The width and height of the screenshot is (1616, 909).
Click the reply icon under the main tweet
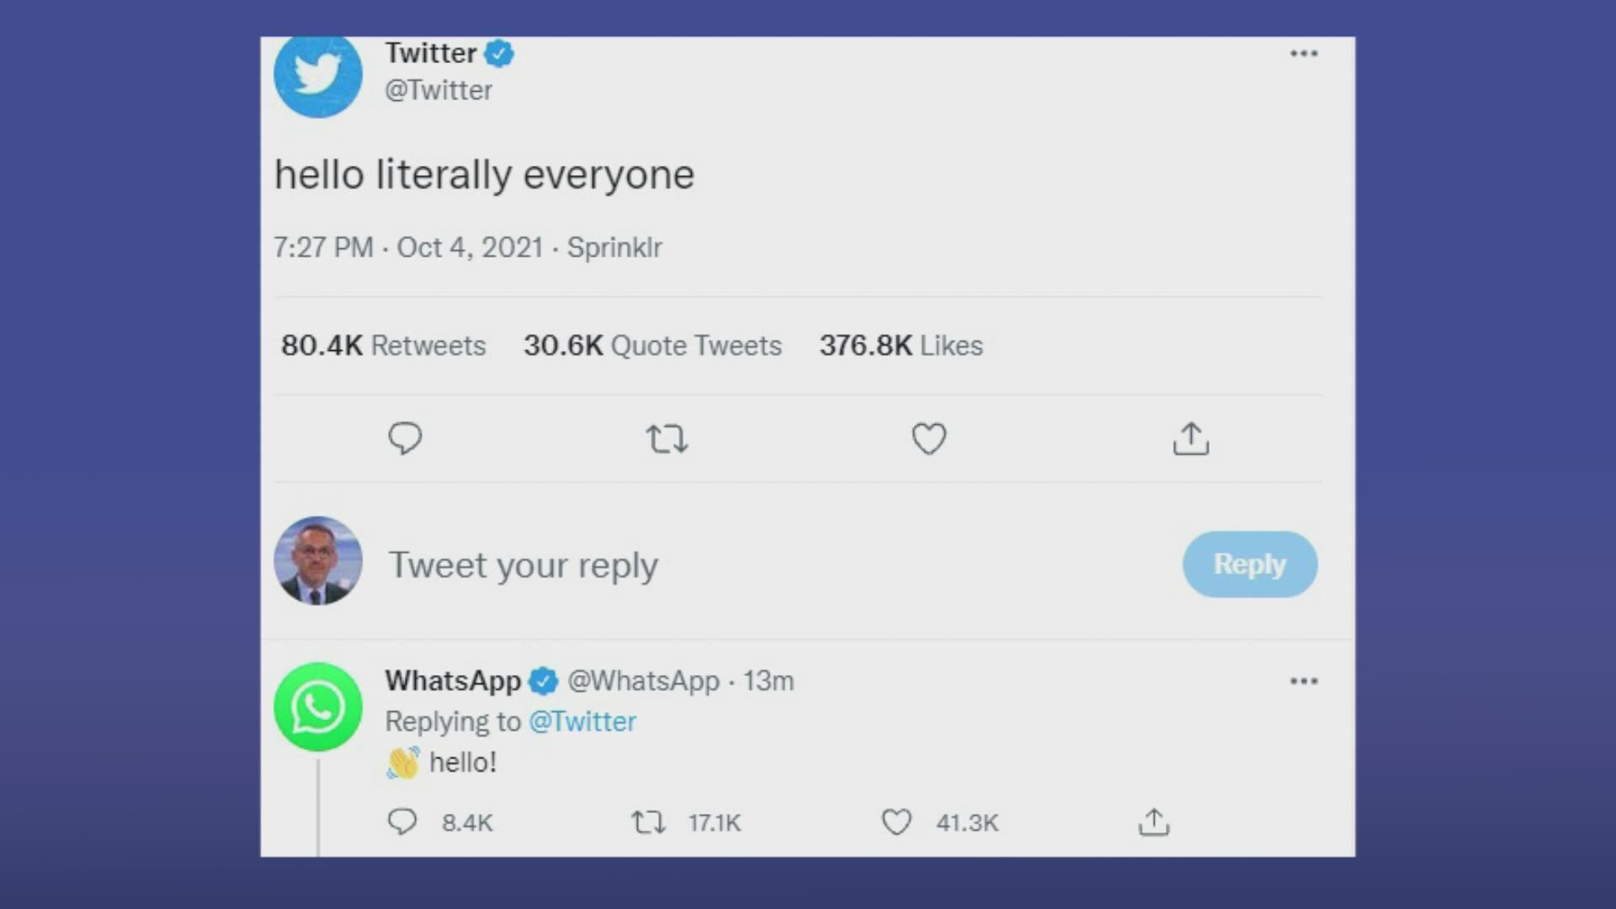405,439
